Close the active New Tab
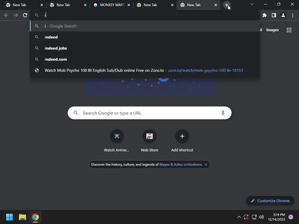 coord(216,5)
